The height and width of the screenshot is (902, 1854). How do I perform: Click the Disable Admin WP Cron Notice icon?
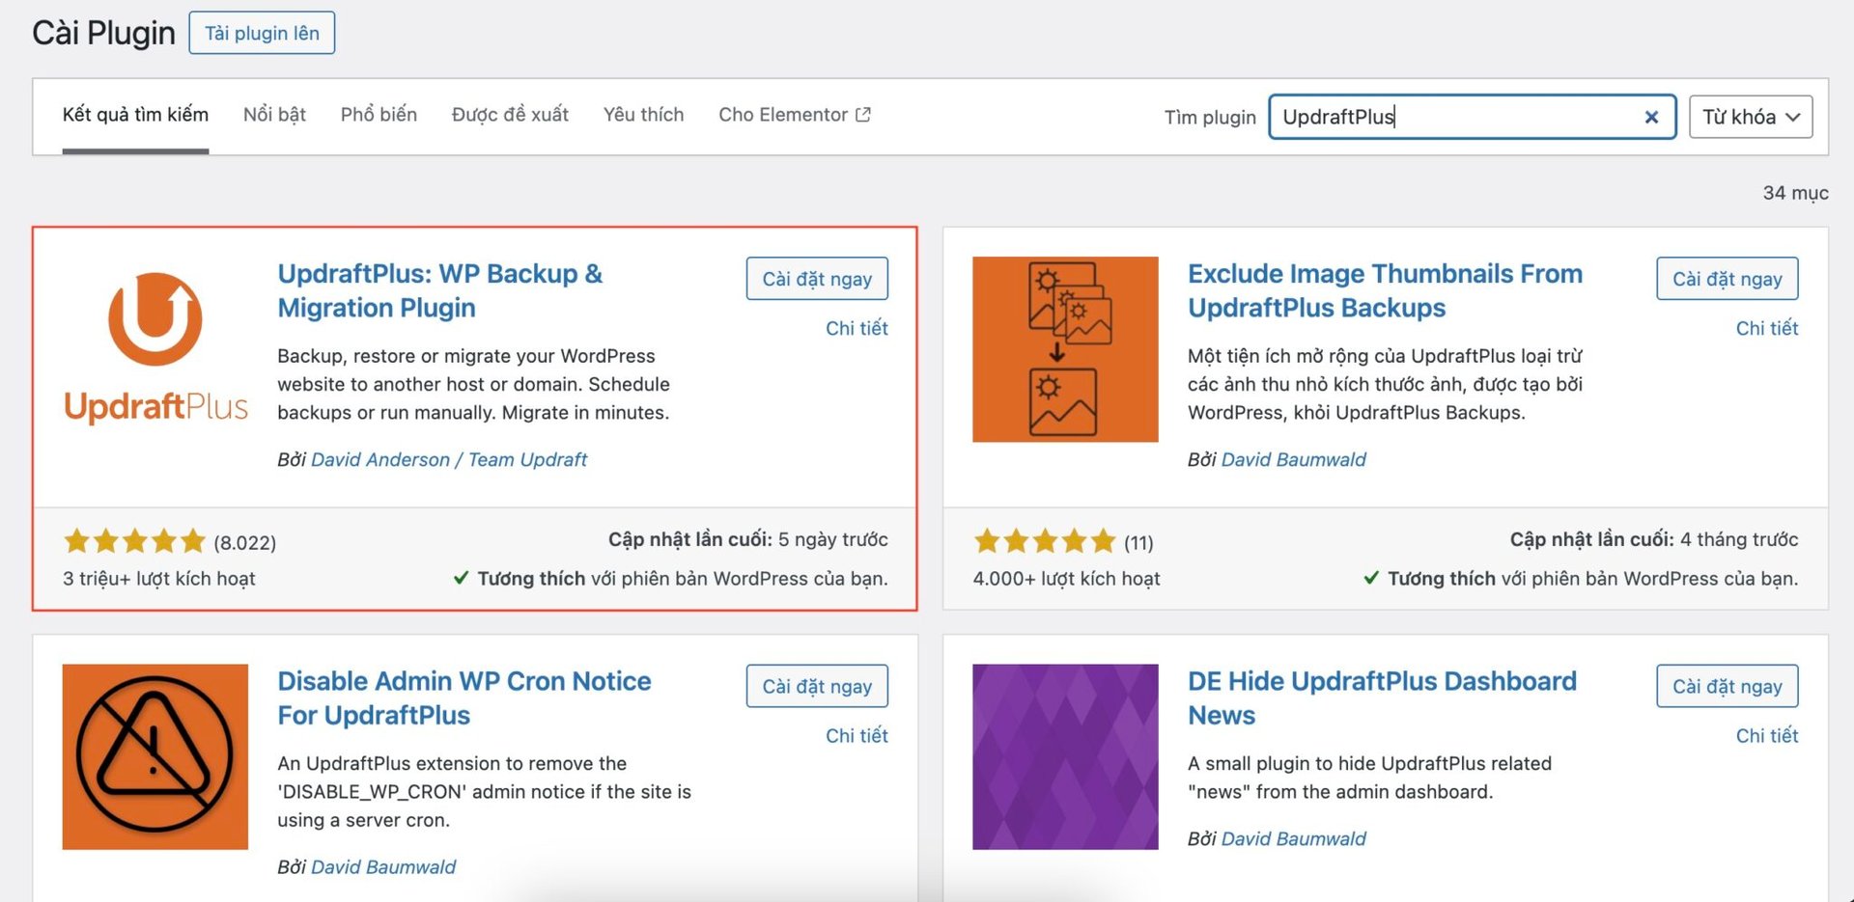[154, 755]
